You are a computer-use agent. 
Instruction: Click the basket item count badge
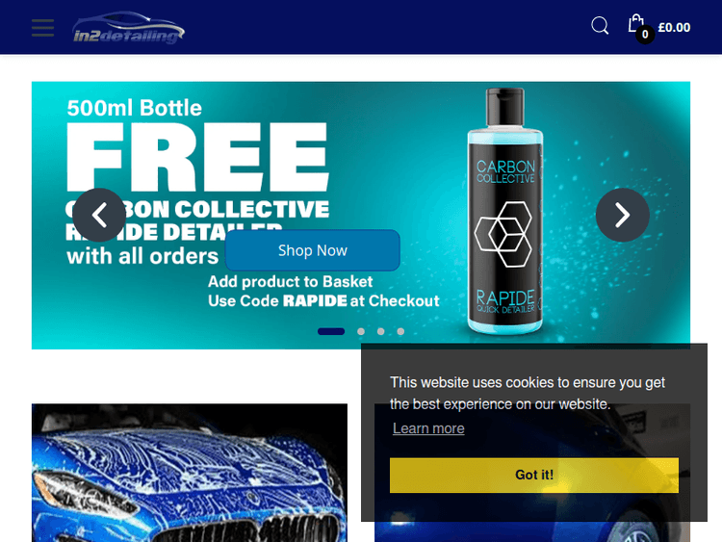pos(645,34)
